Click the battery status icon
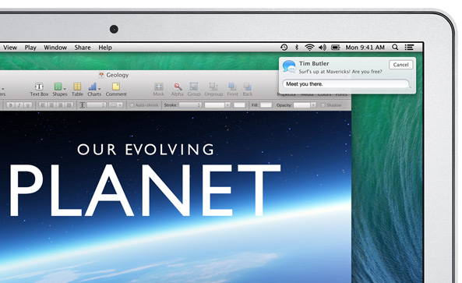Screen dimensions: 462x283 (x=336, y=47)
